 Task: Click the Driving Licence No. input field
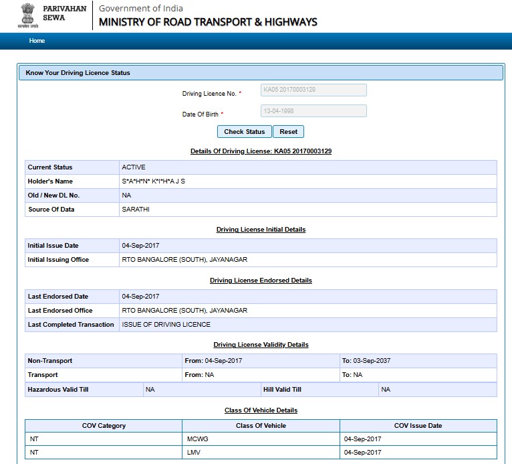313,90
